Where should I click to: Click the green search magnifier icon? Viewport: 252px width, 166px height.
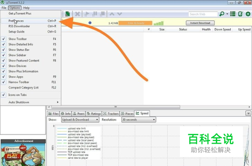pyautogui.click(x=222, y=14)
